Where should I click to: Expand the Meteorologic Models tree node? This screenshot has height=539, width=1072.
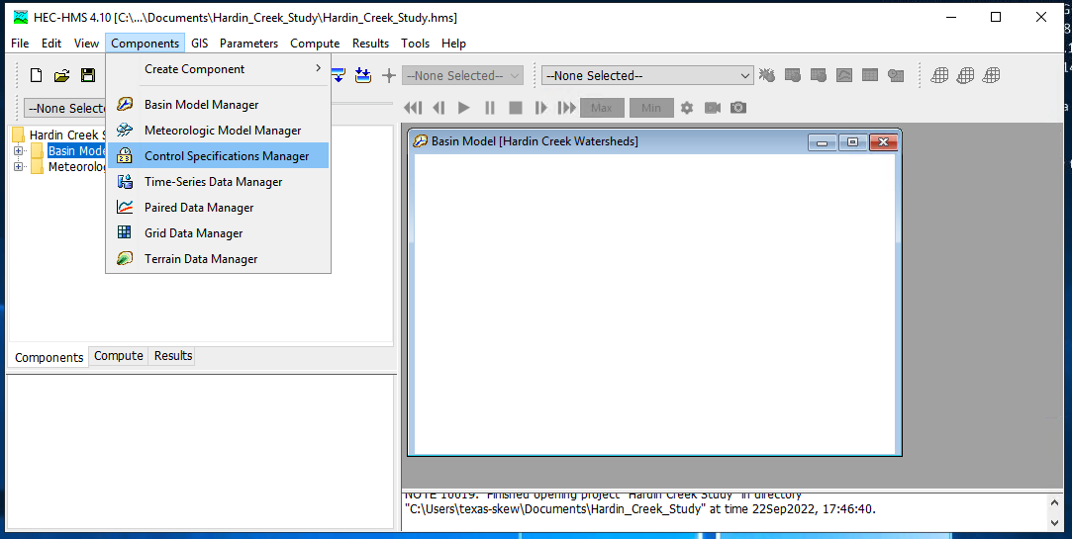tap(19, 167)
